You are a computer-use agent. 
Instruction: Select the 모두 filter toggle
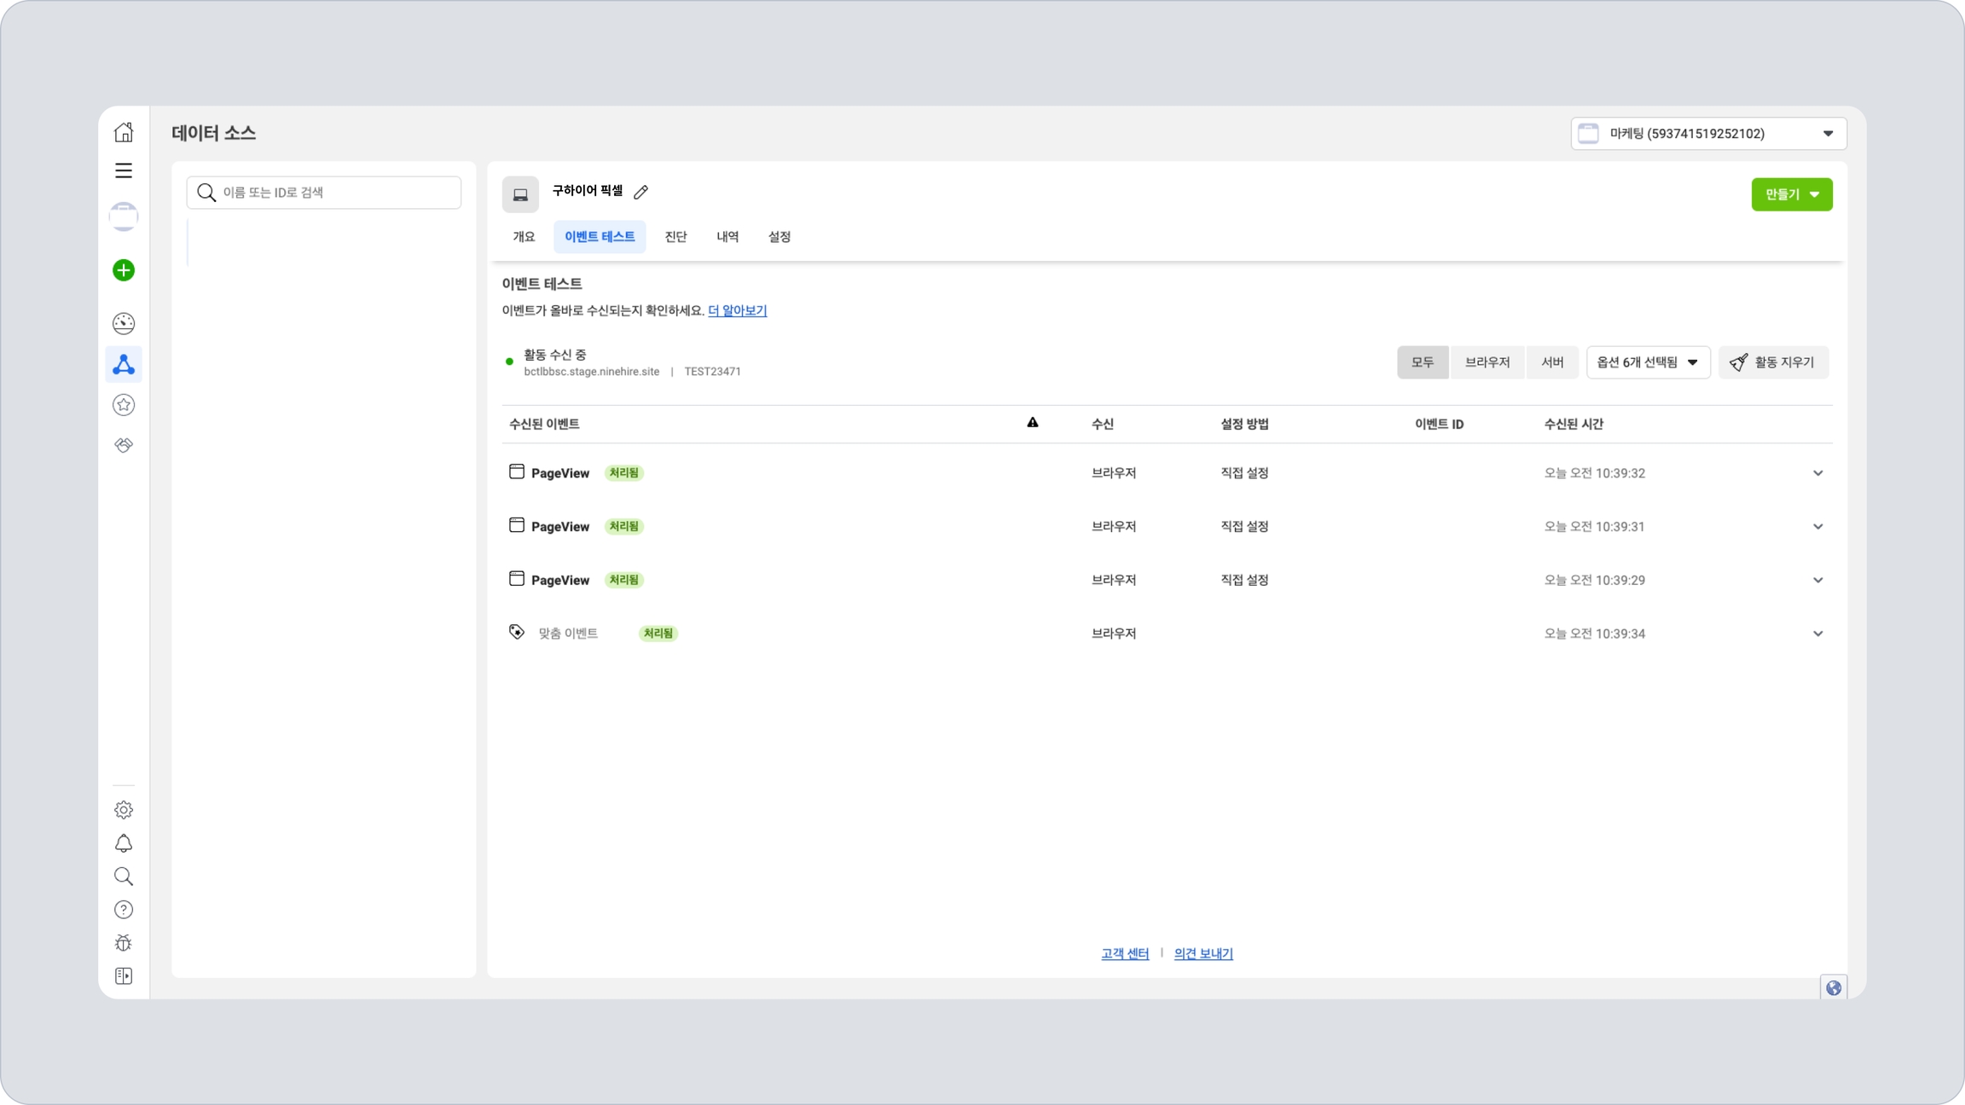(1422, 362)
